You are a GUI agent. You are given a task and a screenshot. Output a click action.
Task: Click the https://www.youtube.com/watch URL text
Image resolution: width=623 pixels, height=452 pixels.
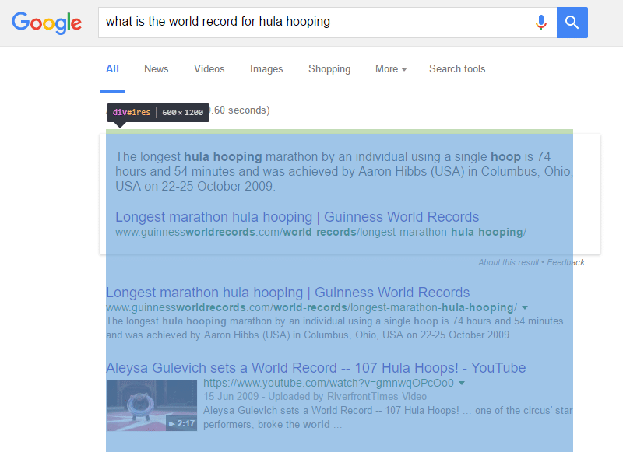[329, 383]
